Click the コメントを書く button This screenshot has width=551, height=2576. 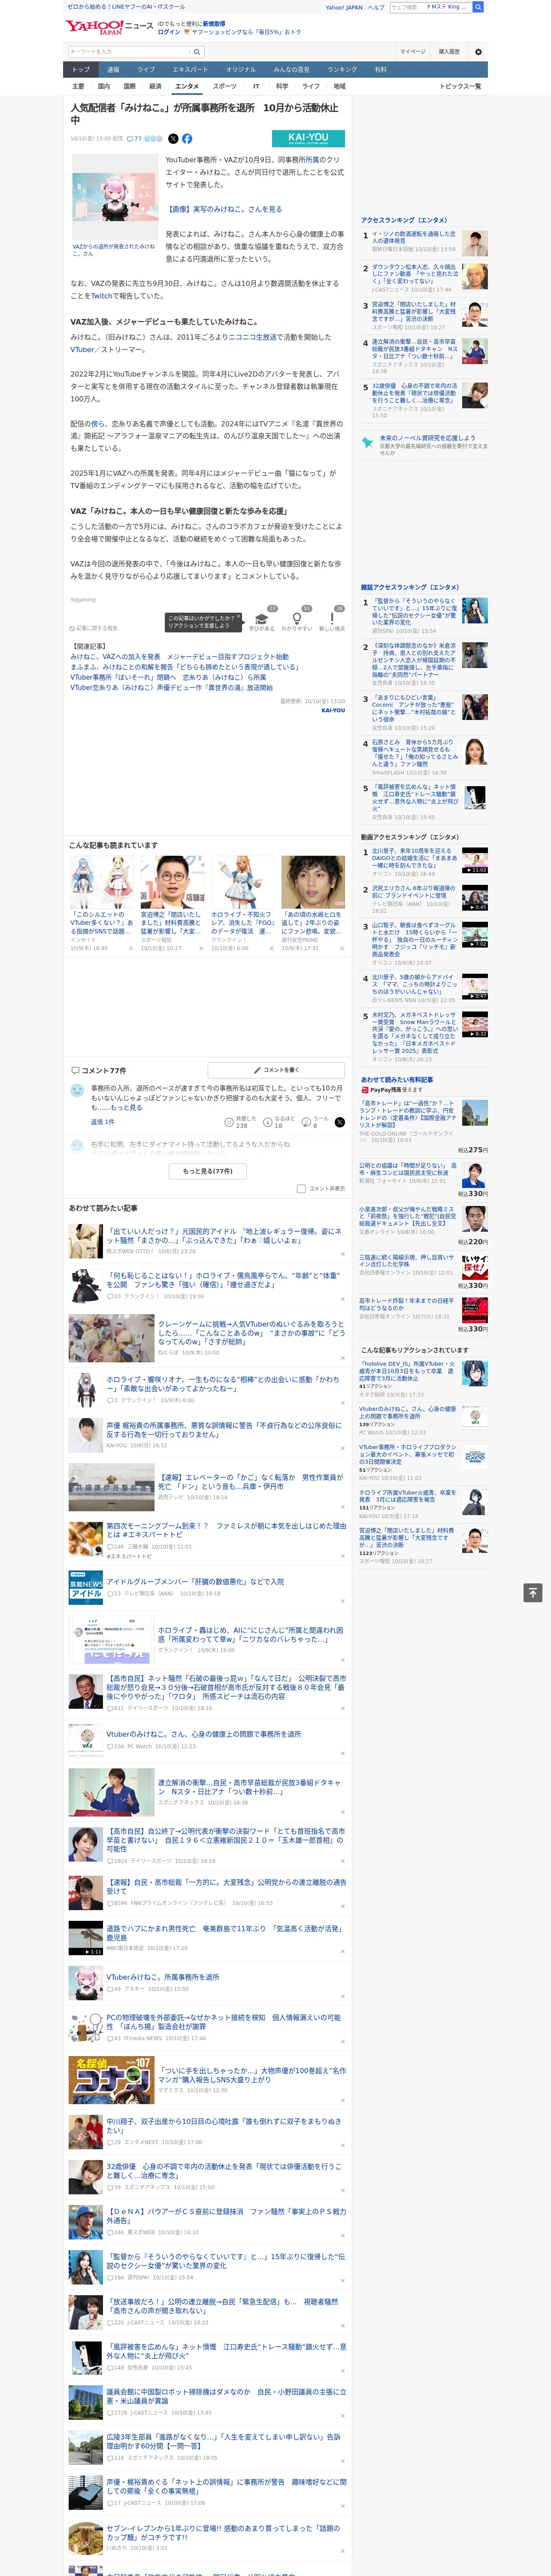276,1070
